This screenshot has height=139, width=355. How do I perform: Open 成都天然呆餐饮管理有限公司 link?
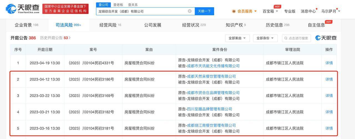click(x=211, y=76)
